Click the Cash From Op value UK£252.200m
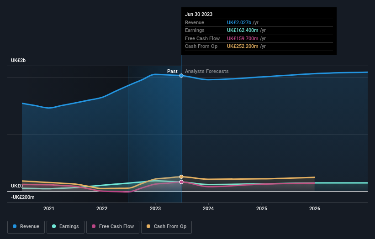The image size is (375, 239). (x=243, y=47)
